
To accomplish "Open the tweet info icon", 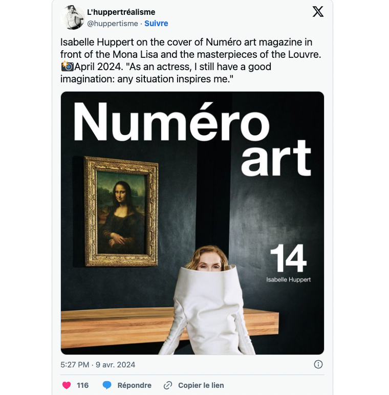I will click(318, 364).
